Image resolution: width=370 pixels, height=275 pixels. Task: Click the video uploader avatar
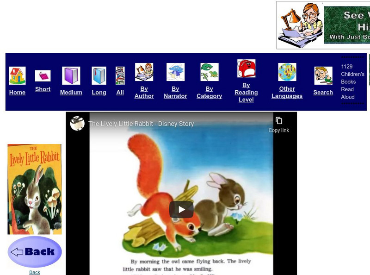(x=78, y=124)
